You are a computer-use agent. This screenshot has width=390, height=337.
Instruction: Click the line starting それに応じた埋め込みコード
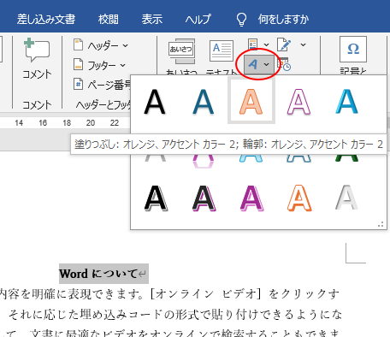point(175,315)
